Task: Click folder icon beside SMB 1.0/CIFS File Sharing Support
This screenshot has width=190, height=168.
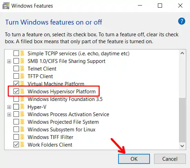Action: [x=22, y=61]
